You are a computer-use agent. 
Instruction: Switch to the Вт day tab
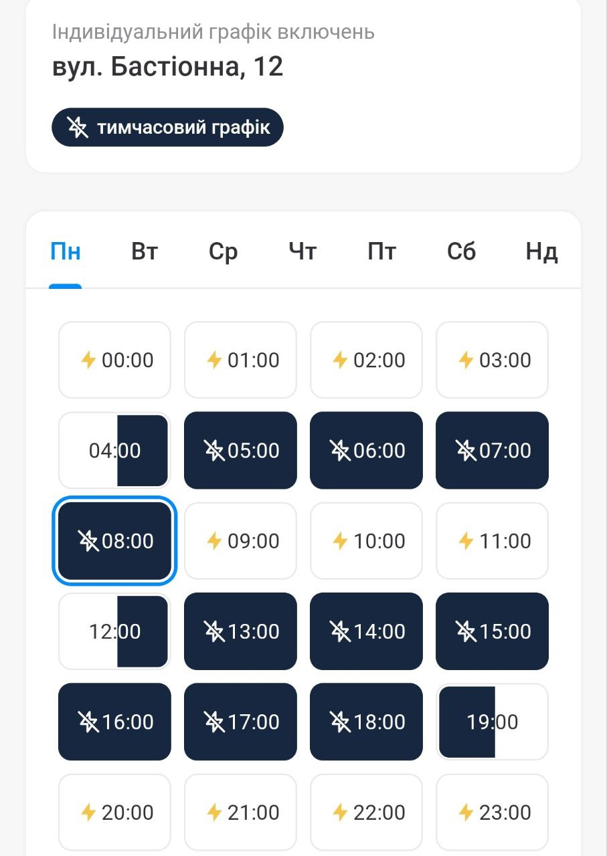(145, 252)
